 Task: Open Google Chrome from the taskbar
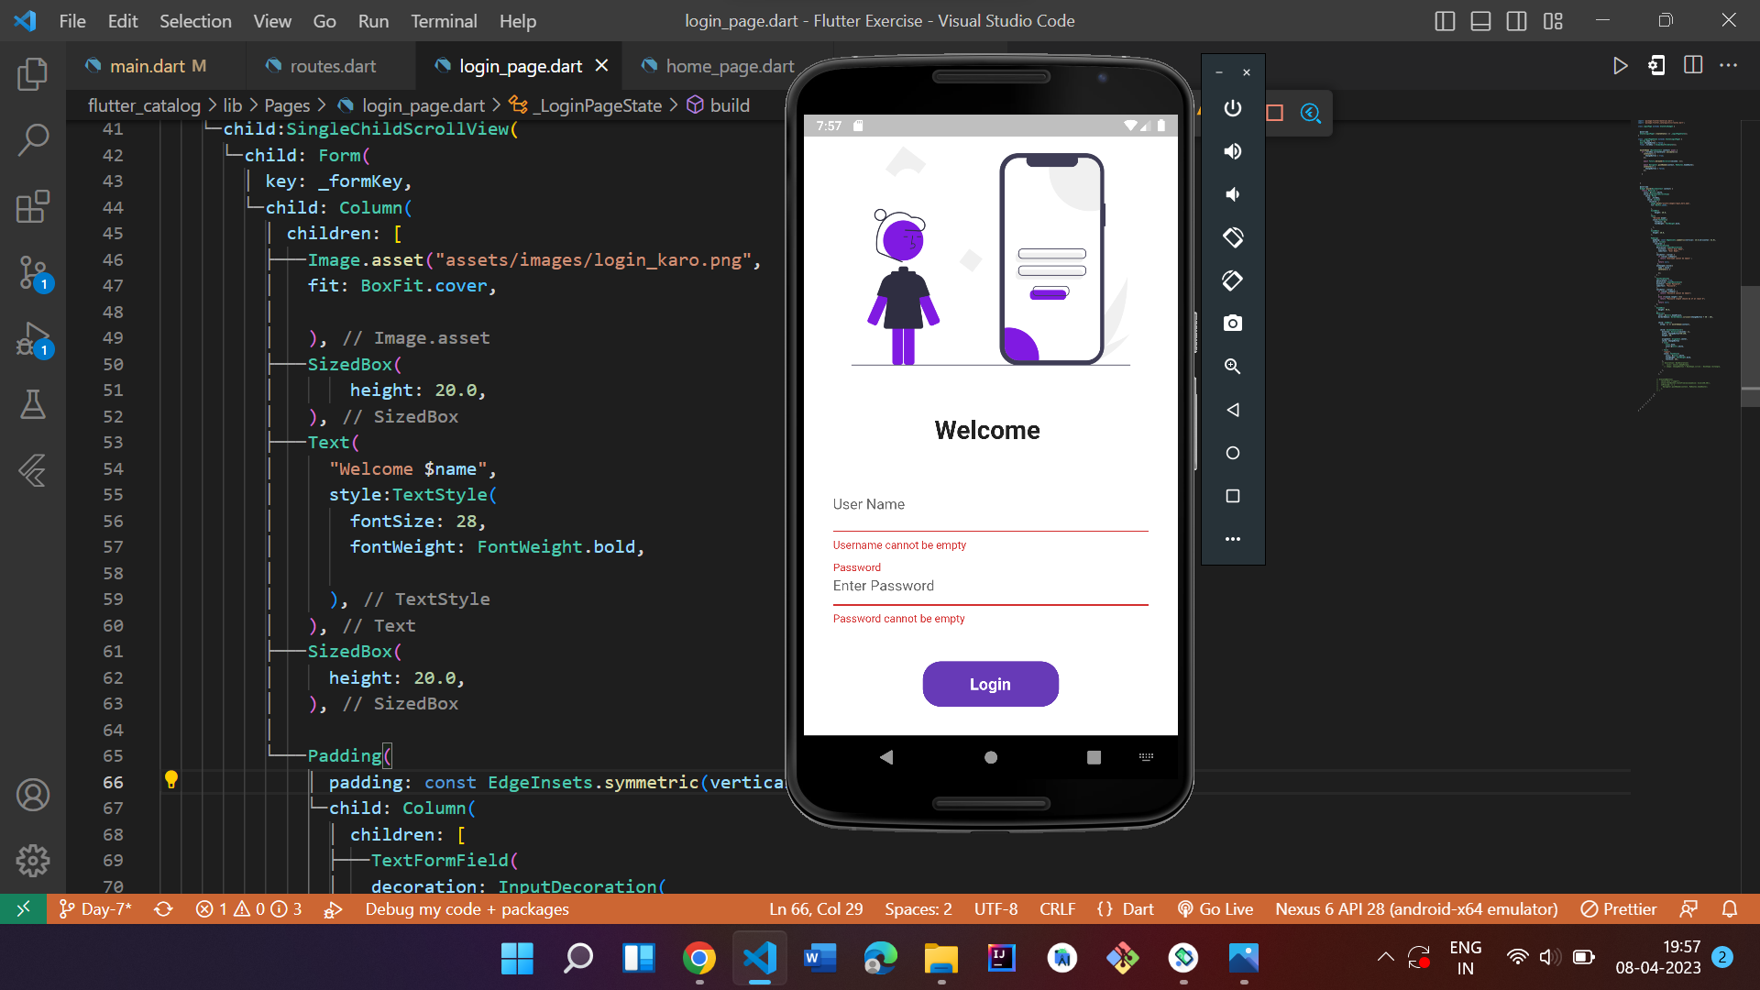[x=699, y=957]
